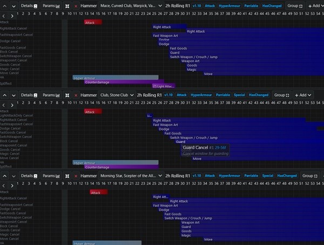Click the up arrow in the top panel

click(4, 5)
